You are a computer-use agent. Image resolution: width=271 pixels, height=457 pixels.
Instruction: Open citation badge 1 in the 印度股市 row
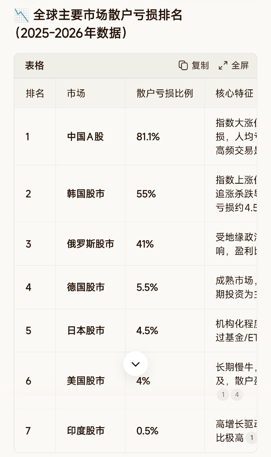[251, 438]
